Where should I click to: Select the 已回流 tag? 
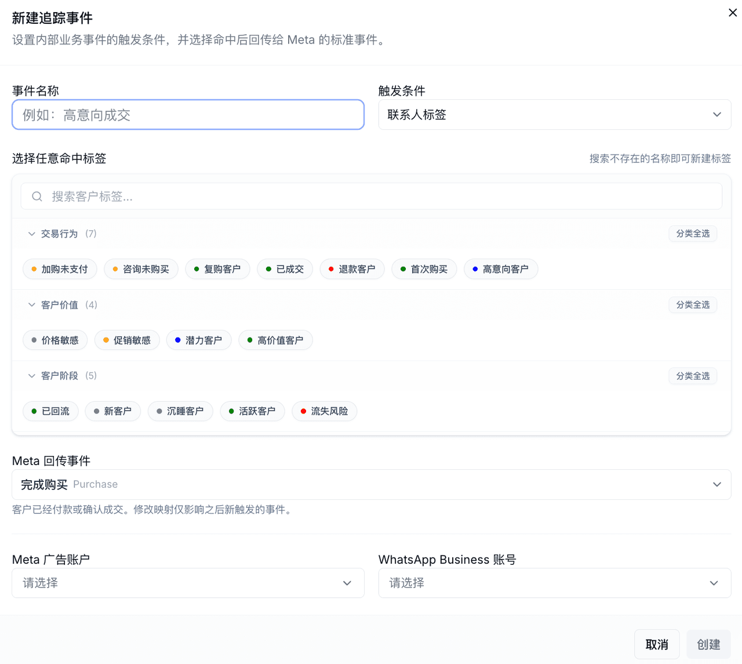point(50,411)
